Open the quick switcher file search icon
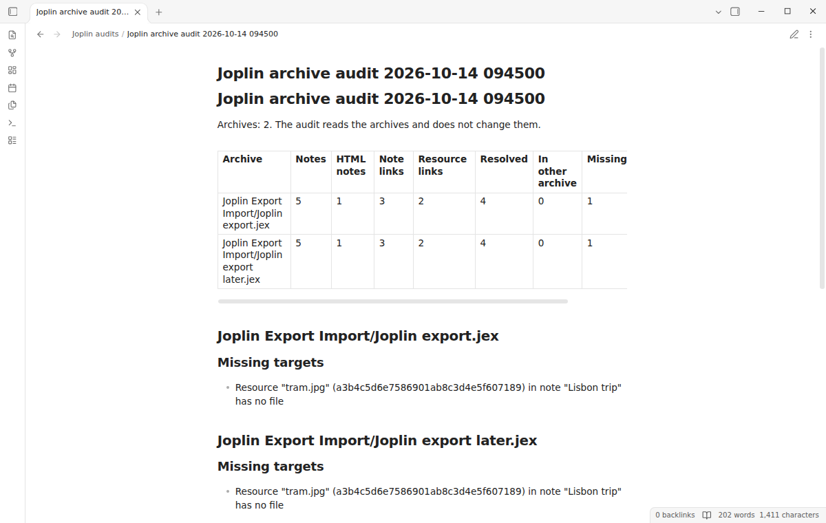 point(12,35)
